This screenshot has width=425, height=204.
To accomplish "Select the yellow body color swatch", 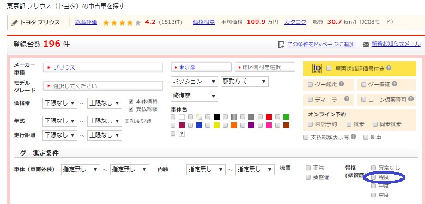I will coord(216,125).
